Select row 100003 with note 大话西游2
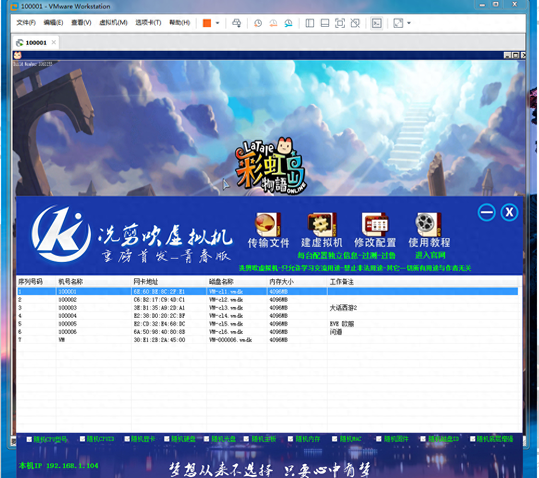 pyautogui.click(x=267, y=308)
